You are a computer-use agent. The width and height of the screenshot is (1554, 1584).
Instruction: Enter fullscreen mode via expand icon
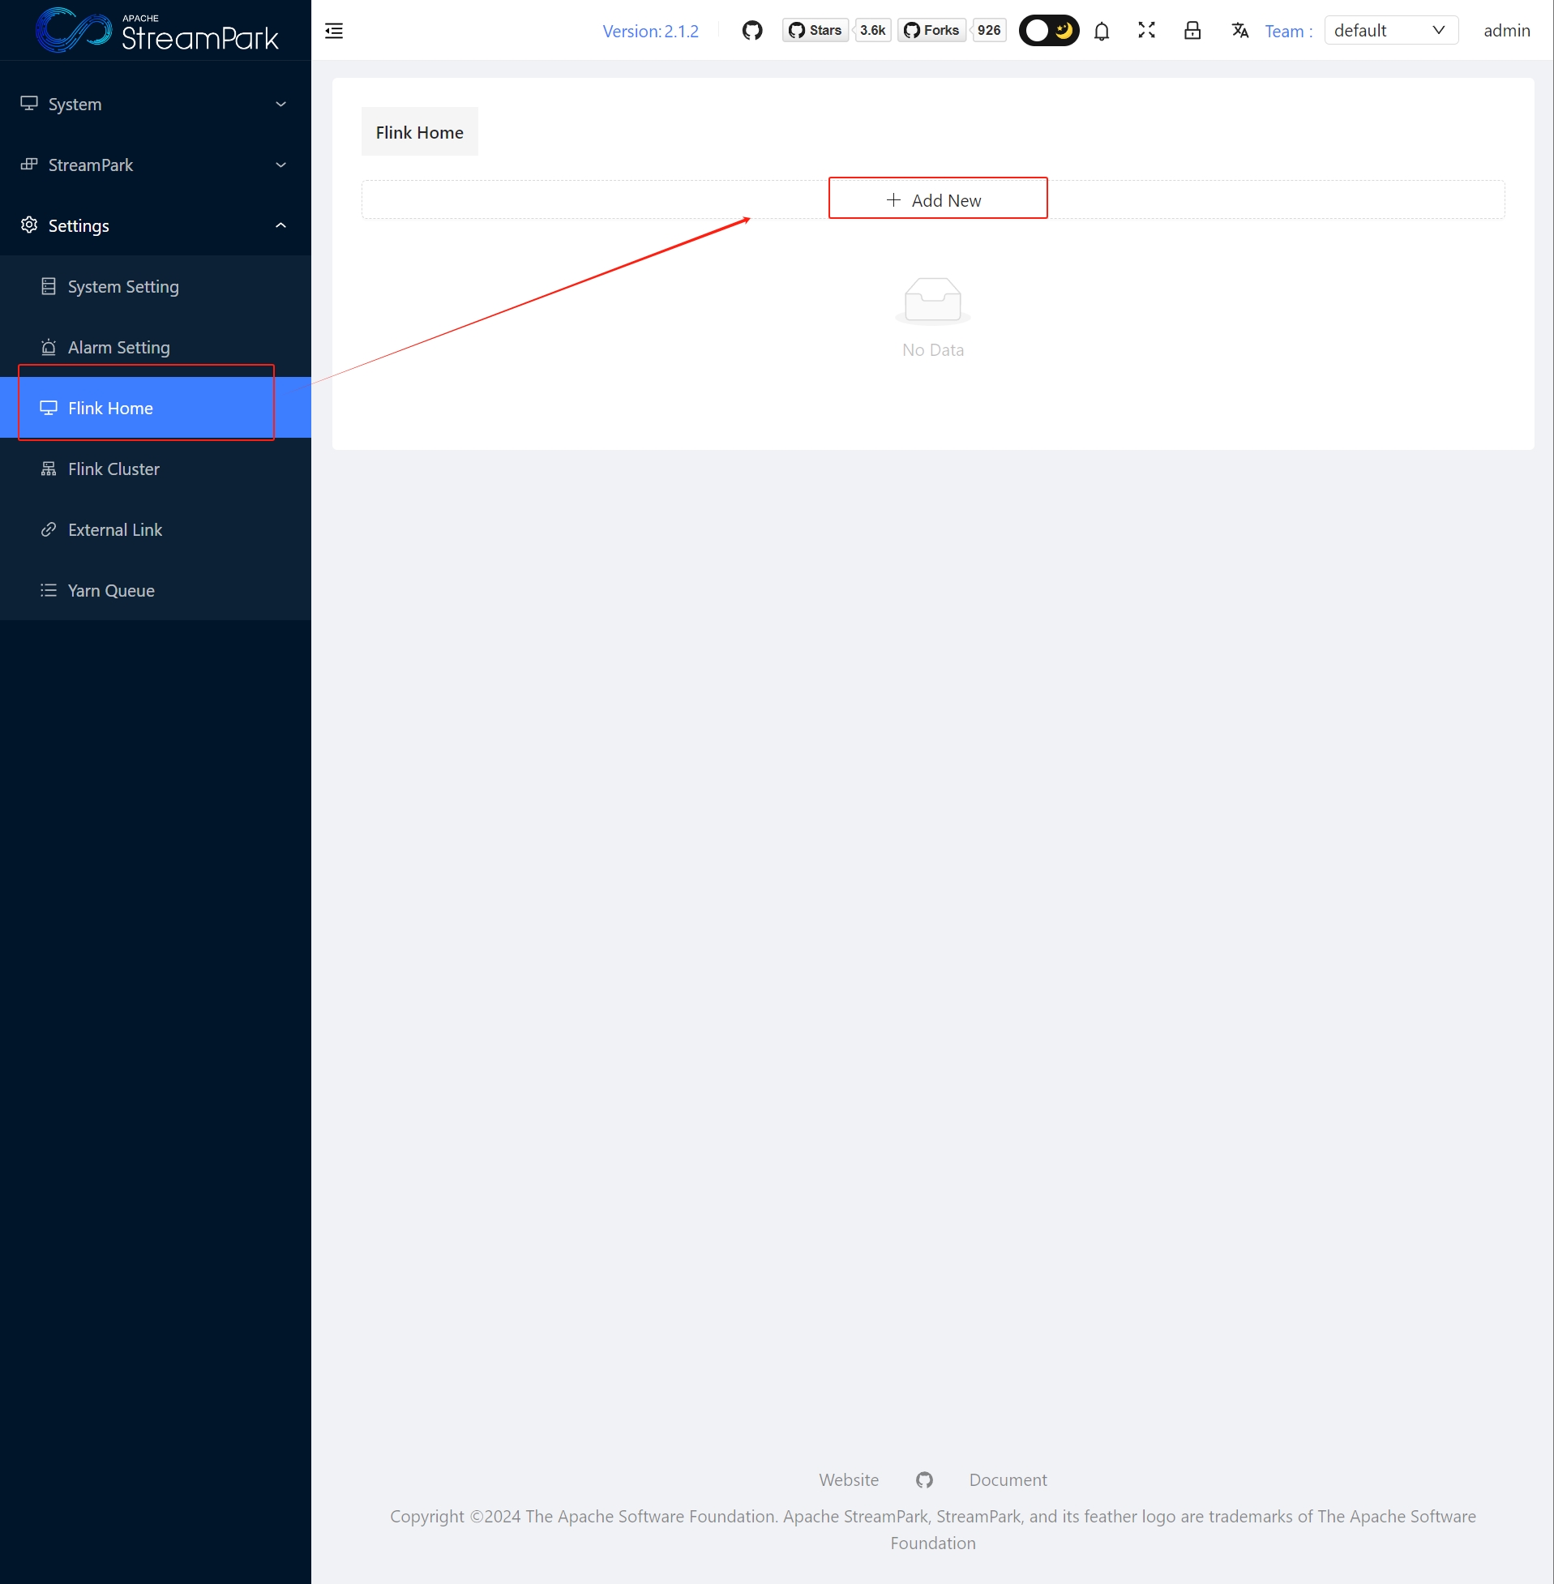point(1146,31)
